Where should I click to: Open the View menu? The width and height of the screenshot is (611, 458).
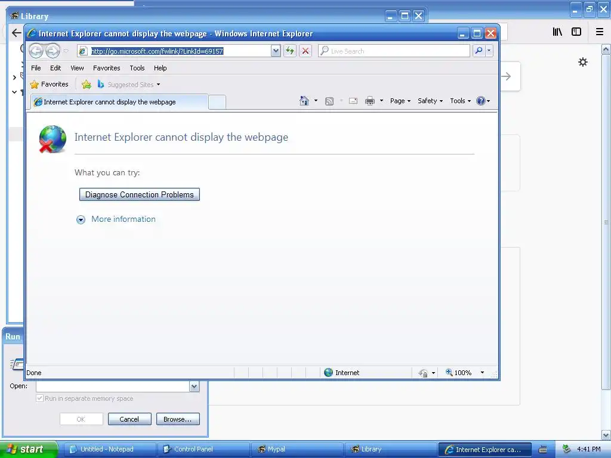[77, 68]
